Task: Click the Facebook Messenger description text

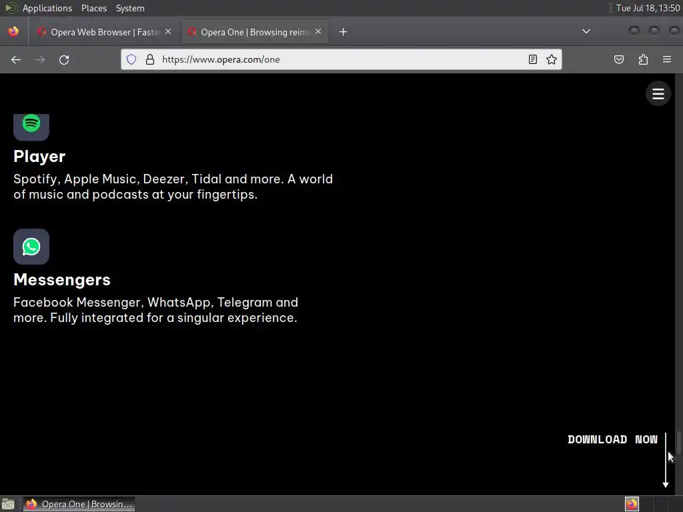Action: (155, 310)
